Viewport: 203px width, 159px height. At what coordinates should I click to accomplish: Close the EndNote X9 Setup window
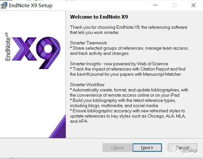pos(194,5)
